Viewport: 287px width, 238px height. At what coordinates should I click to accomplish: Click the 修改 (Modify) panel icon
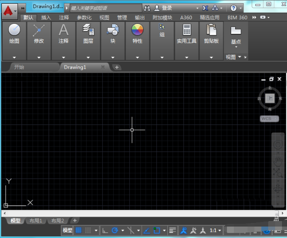[x=39, y=30]
